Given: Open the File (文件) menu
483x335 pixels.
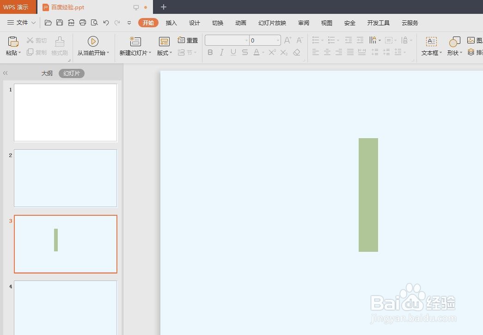Looking at the screenshot, I should (x=22, y=23).
